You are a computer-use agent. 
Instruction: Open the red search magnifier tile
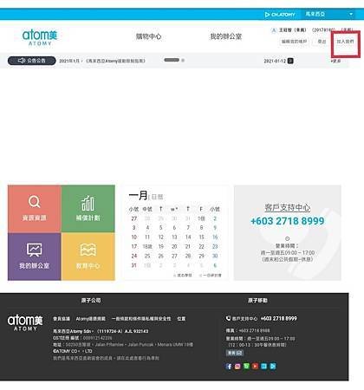[35, 209]
